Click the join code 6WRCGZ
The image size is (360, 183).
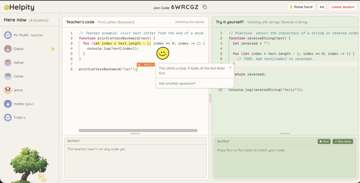click(x=185, y=7)
